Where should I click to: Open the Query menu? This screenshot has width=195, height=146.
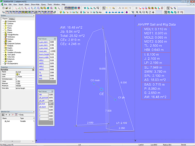click(x=43, y=5)
